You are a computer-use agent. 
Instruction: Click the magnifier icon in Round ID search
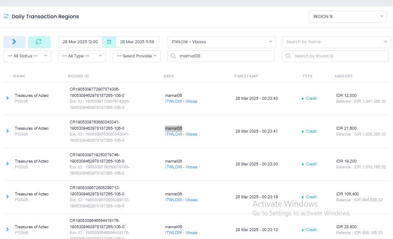[x=288, y=56]
